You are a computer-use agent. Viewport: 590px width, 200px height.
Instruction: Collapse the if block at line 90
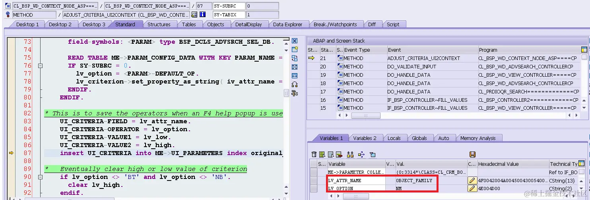tap(40, 177)
